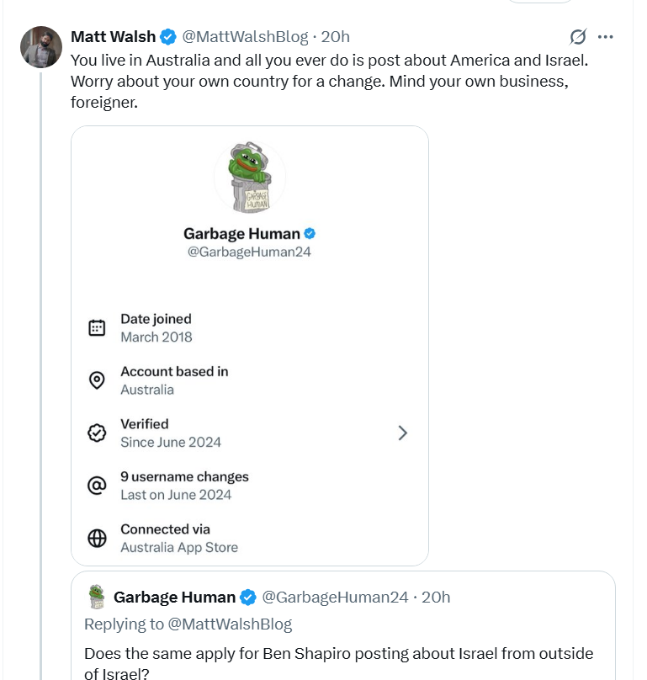Open the three-dot more options menu
Viewport: 647px width, 680px height.
[x=606, y=37]
